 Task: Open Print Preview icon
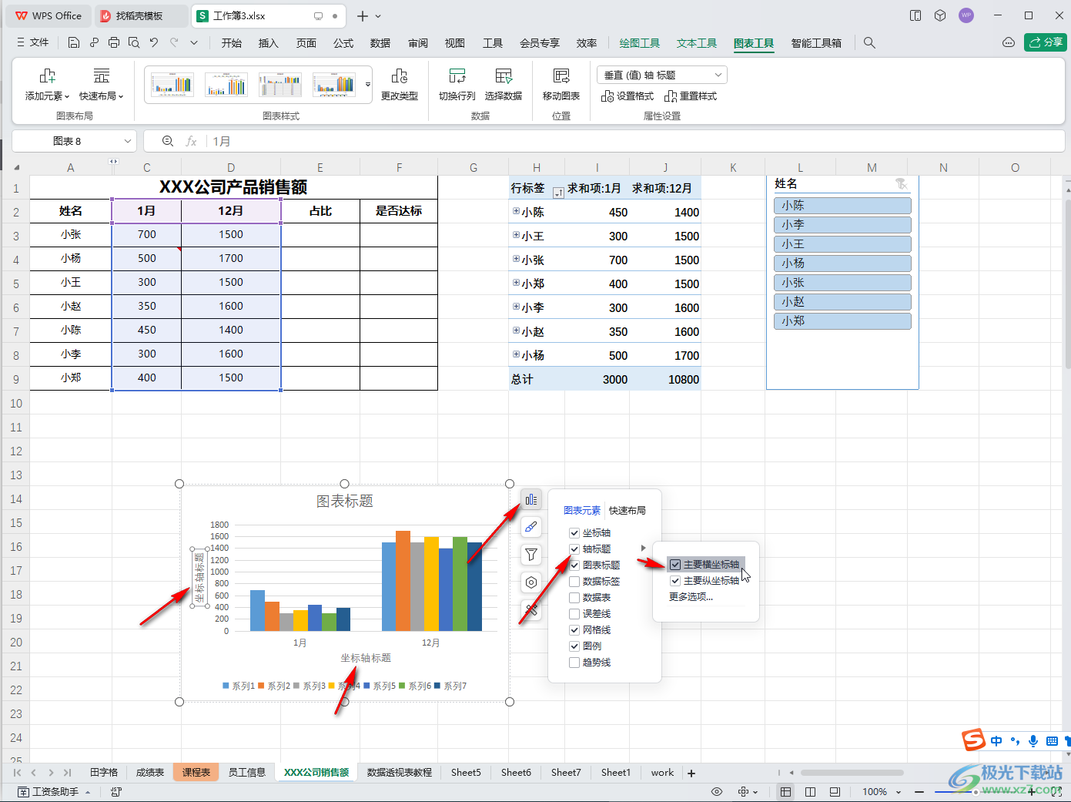point(134,43)
